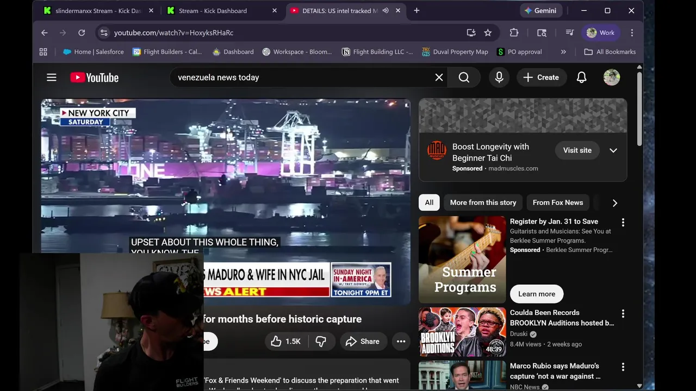Dislike the video with thumbs-down
This screenshot has width=696, height=391.
pos(321,341)
